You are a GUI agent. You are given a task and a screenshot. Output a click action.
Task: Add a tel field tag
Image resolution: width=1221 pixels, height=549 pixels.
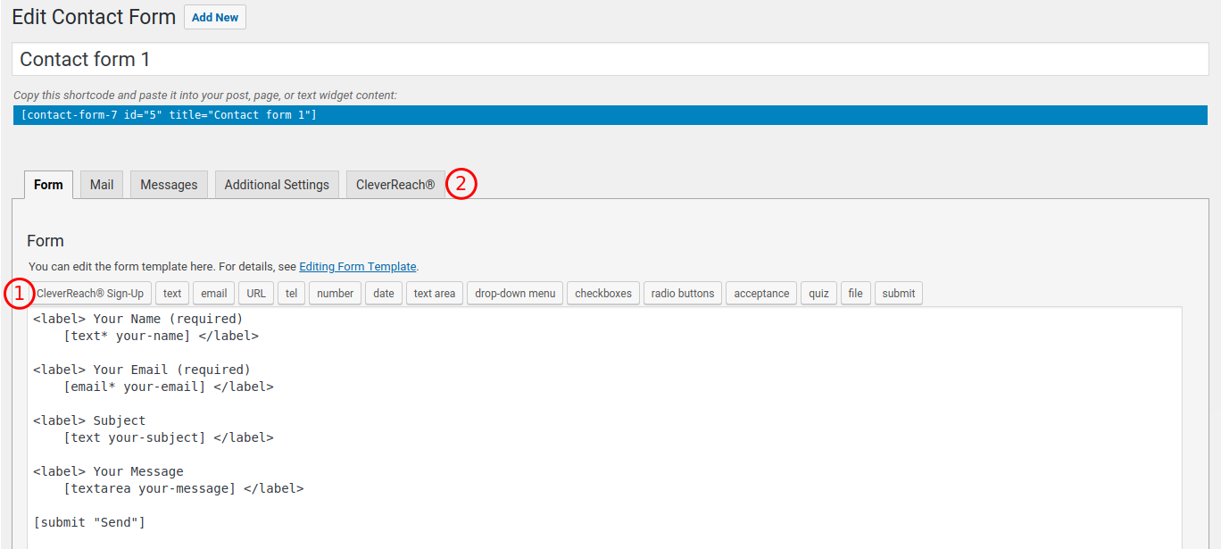[x=291, y=293]
